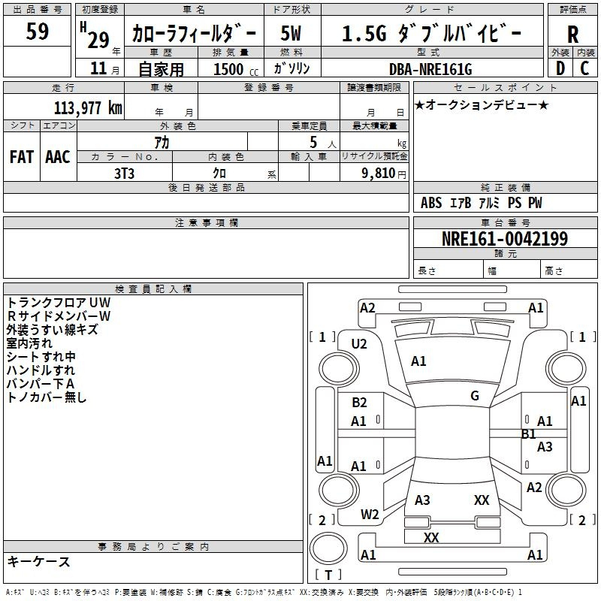Image resolution: width=601 pixels, height=601 pixels.
Task: Click lot number 59
Action: (x=38, y=32)
